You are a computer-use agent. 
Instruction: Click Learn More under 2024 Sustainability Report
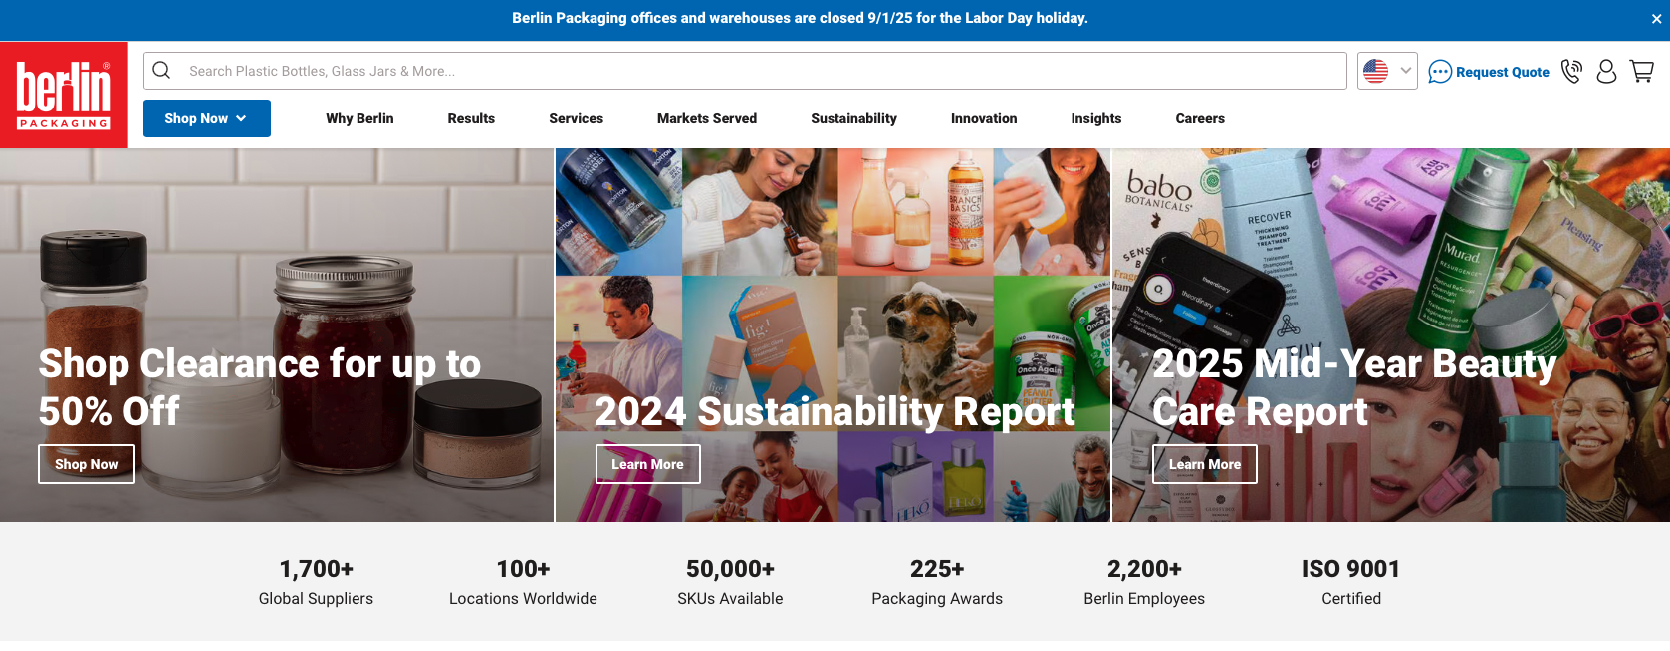tap(648, 464)
